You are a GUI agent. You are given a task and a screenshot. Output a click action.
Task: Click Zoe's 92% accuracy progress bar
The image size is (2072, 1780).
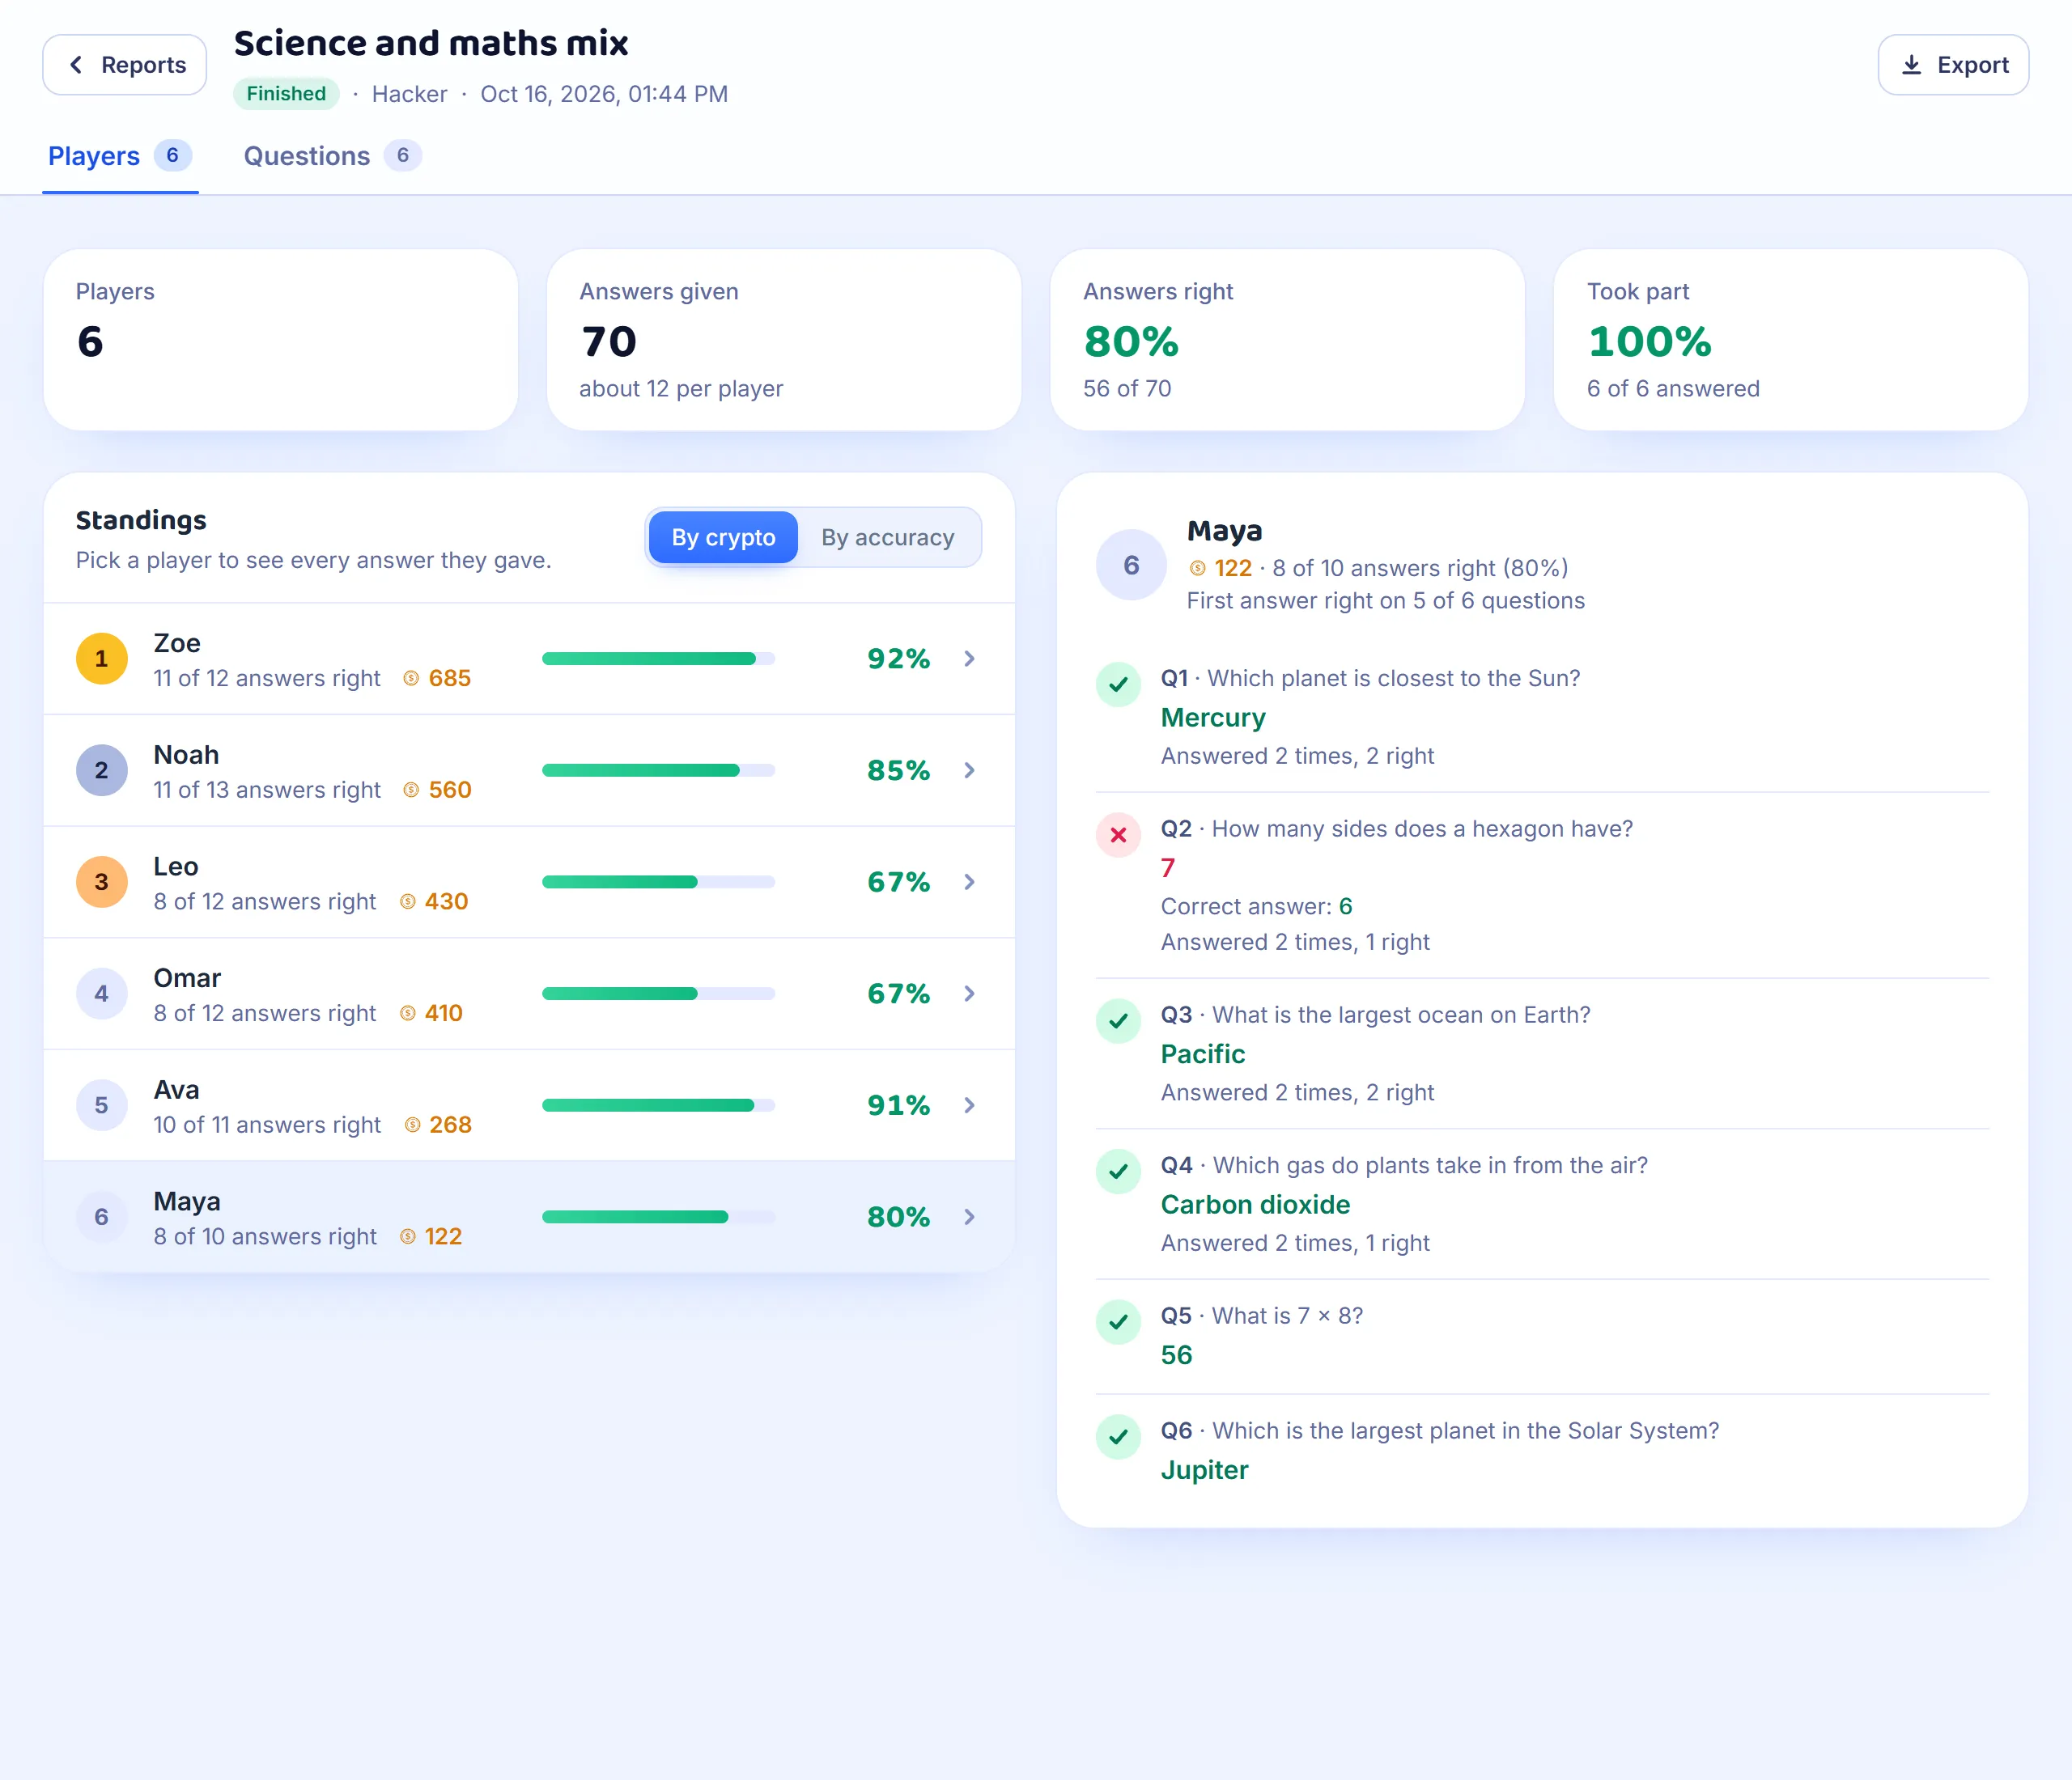coord(658,659)
